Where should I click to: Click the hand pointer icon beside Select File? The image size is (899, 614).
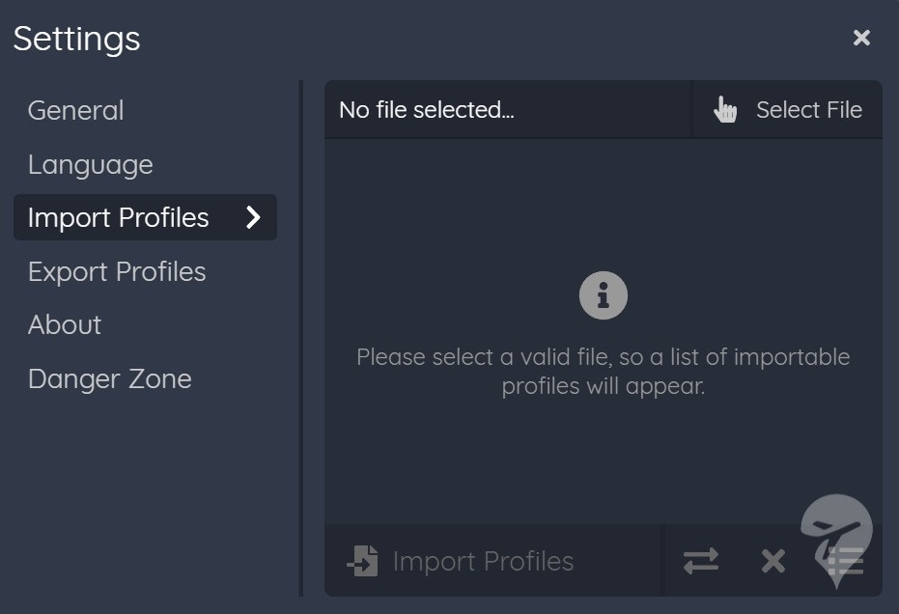tap(724, 109)
